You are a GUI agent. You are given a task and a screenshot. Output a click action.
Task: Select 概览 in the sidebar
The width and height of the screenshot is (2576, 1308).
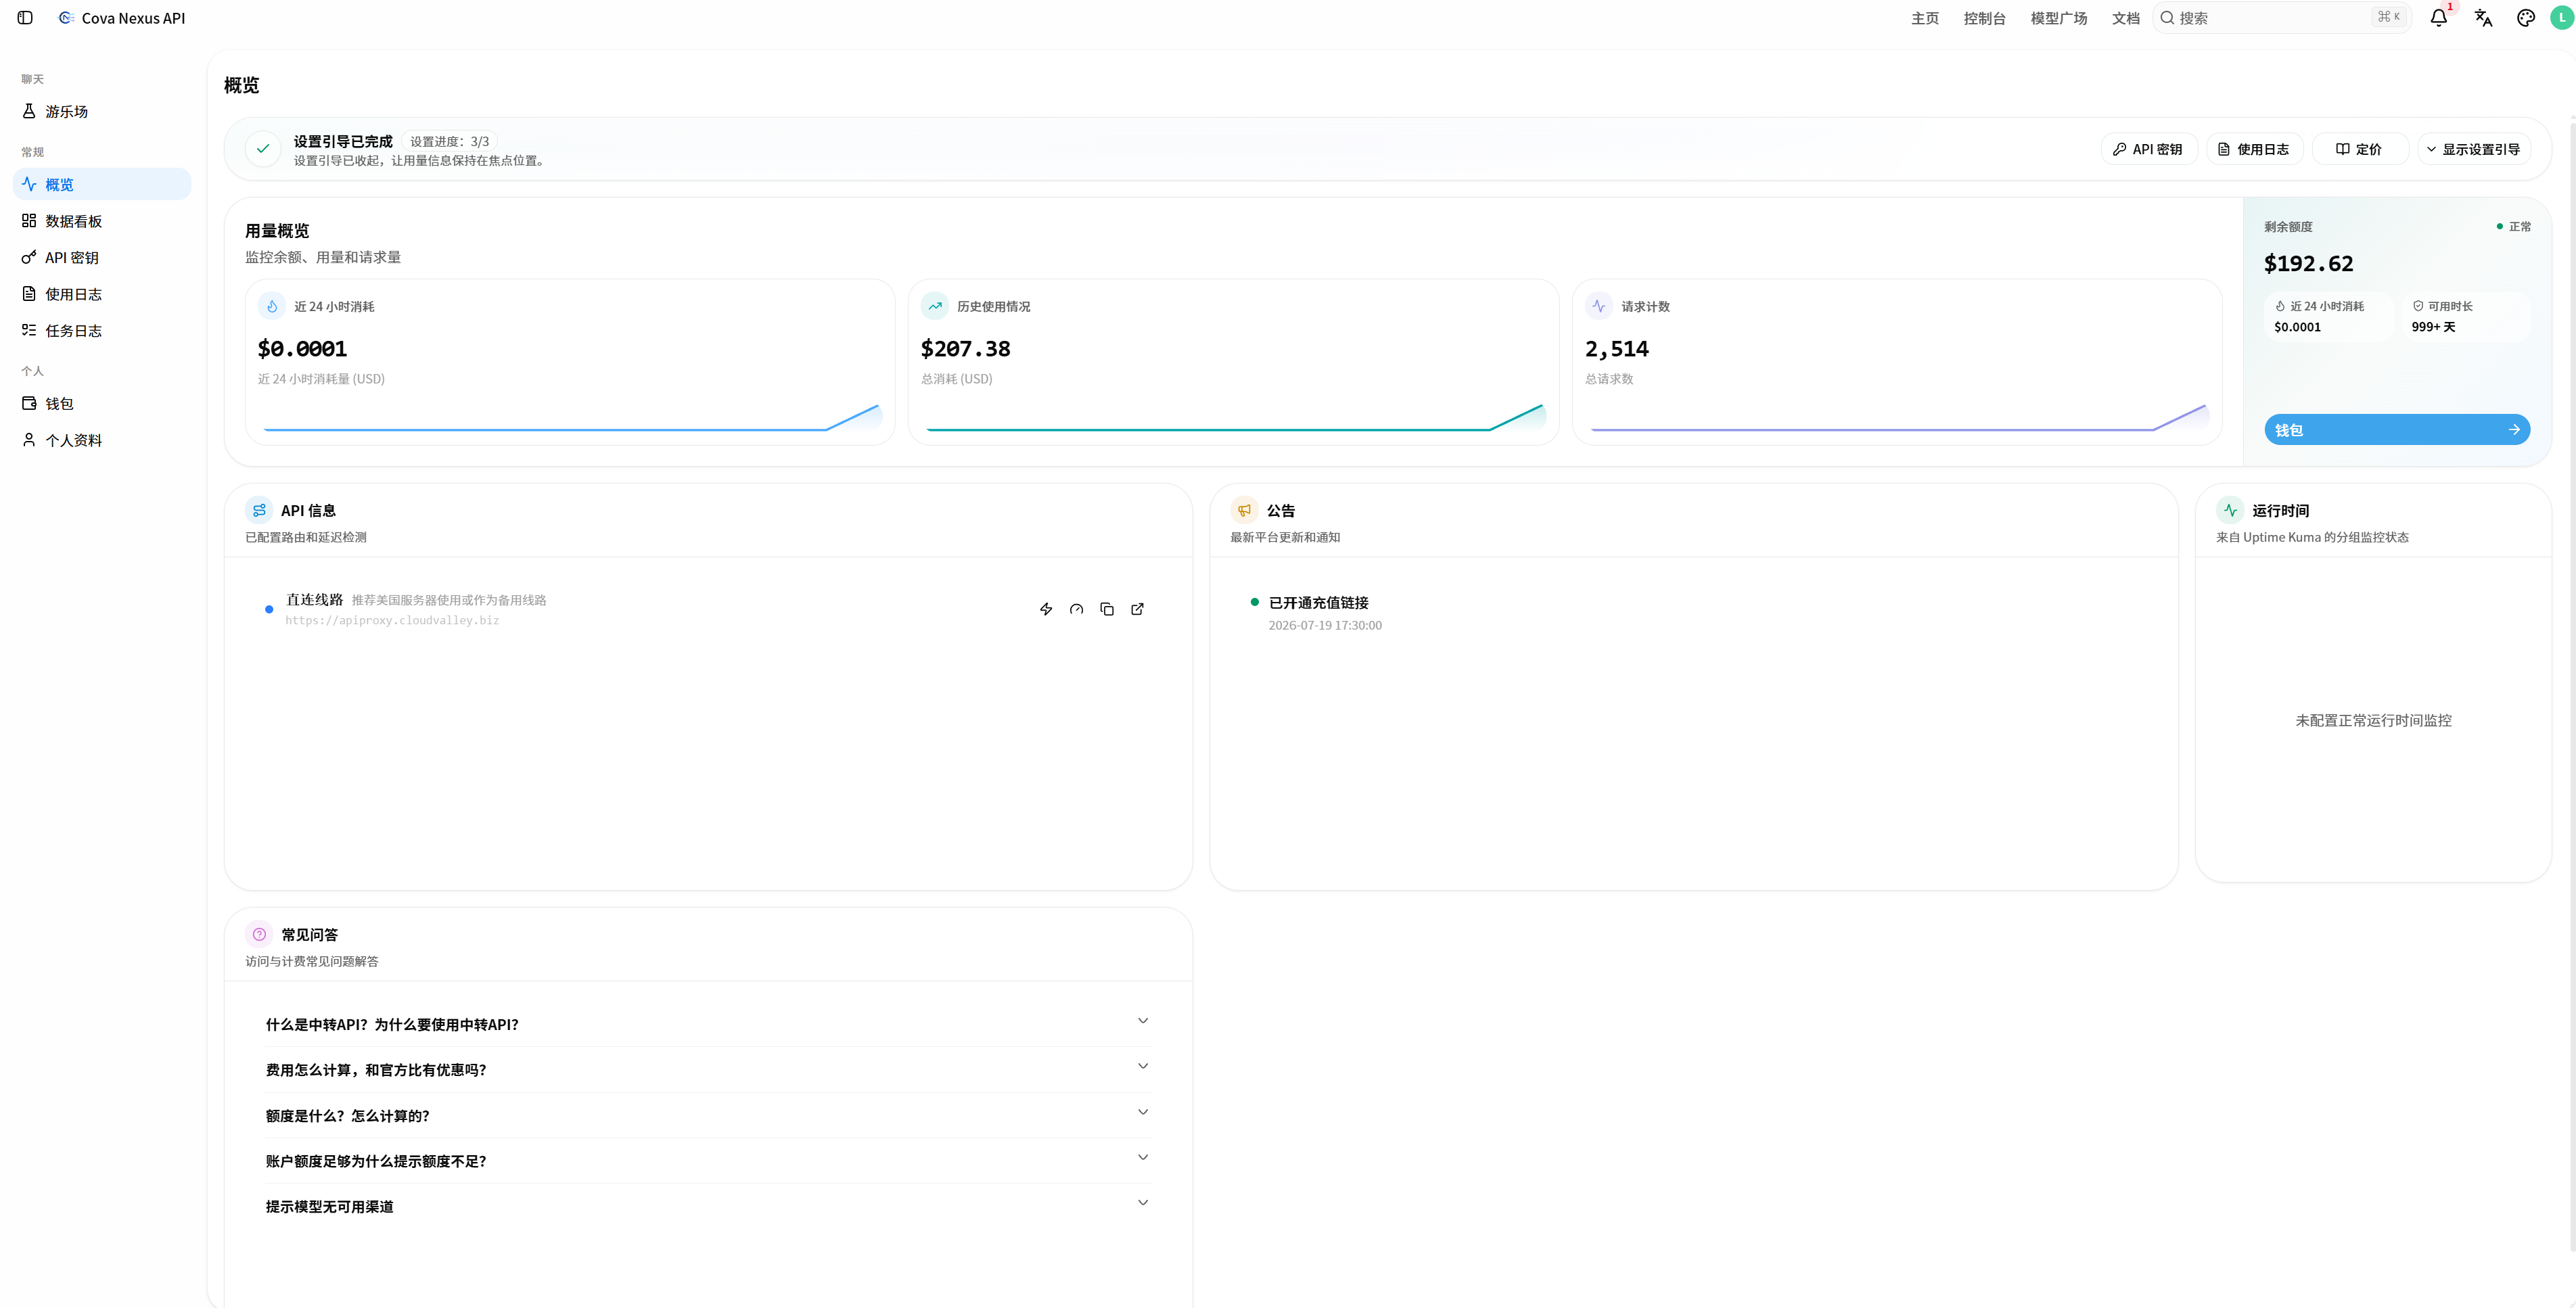[x=102, y=184]
